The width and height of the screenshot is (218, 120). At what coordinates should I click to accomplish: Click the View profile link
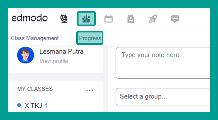pyautogui.click(x=54, y=61)
